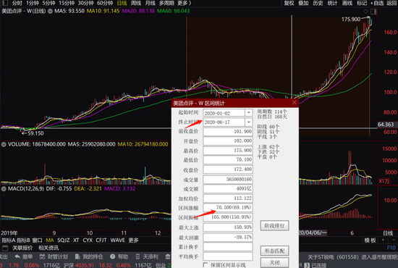This screenshot has width=398, height=268.
Task: Click the 形态匹配 button
Action: coord(274,251)
